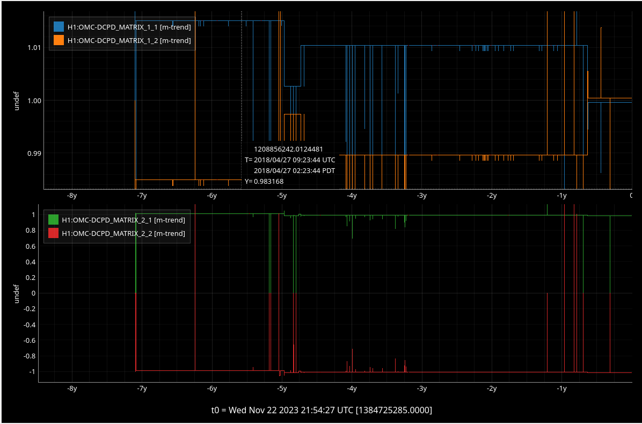This screenshot has width=642, height=424.
Task: Click the t0 = Wed Nov 22 2023 timestamp label
Action: click(x=322, y=409)
